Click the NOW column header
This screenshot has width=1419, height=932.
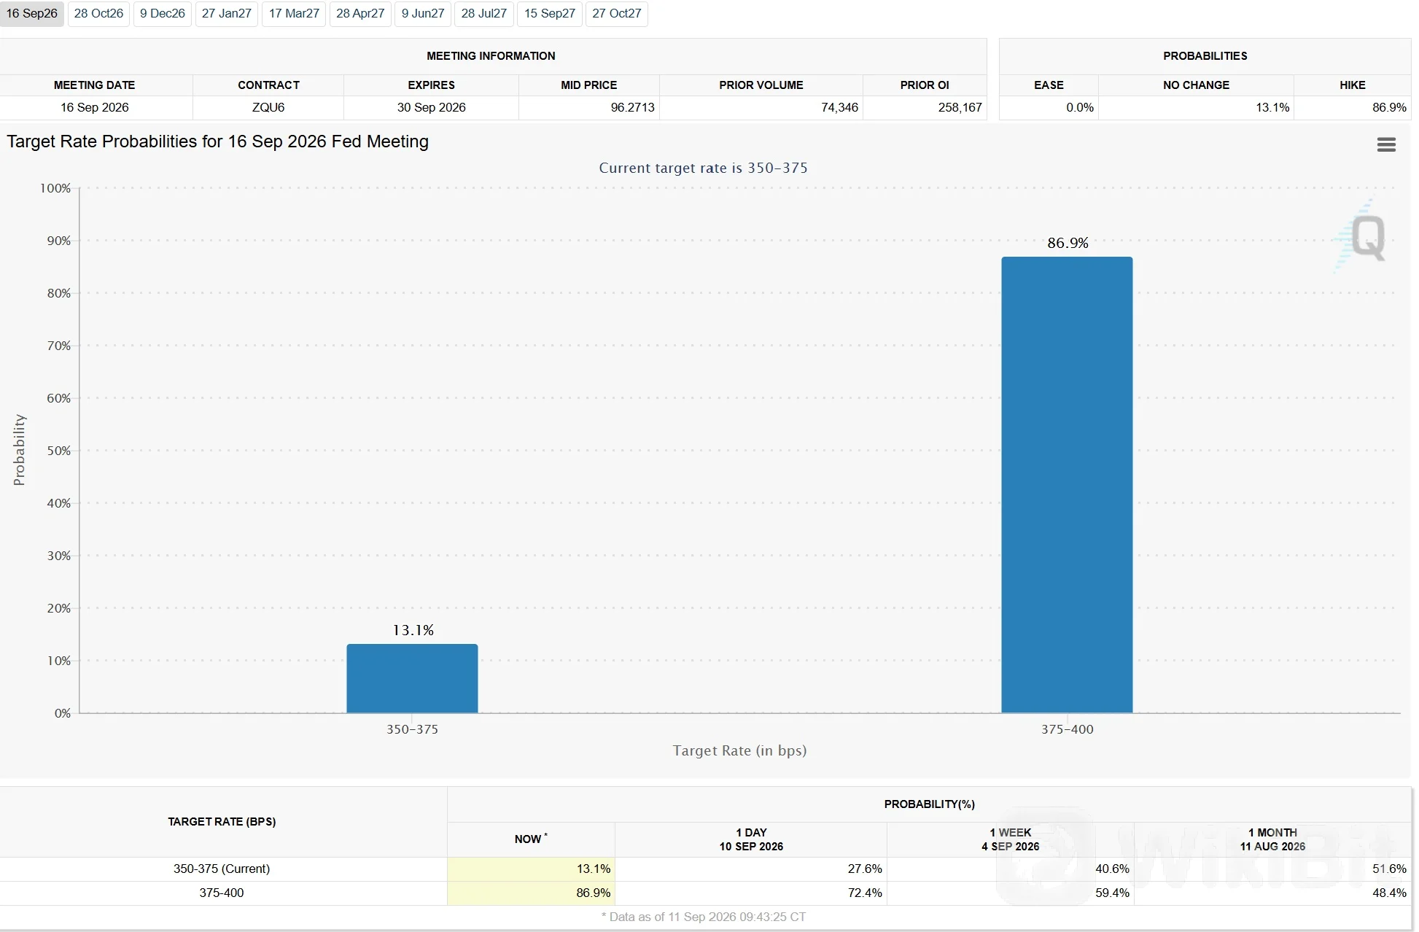[531, 839]
